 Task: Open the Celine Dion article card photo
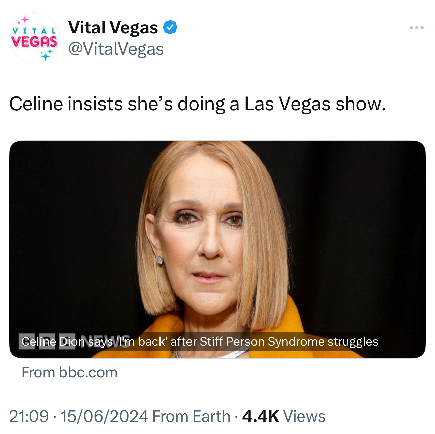217,236
